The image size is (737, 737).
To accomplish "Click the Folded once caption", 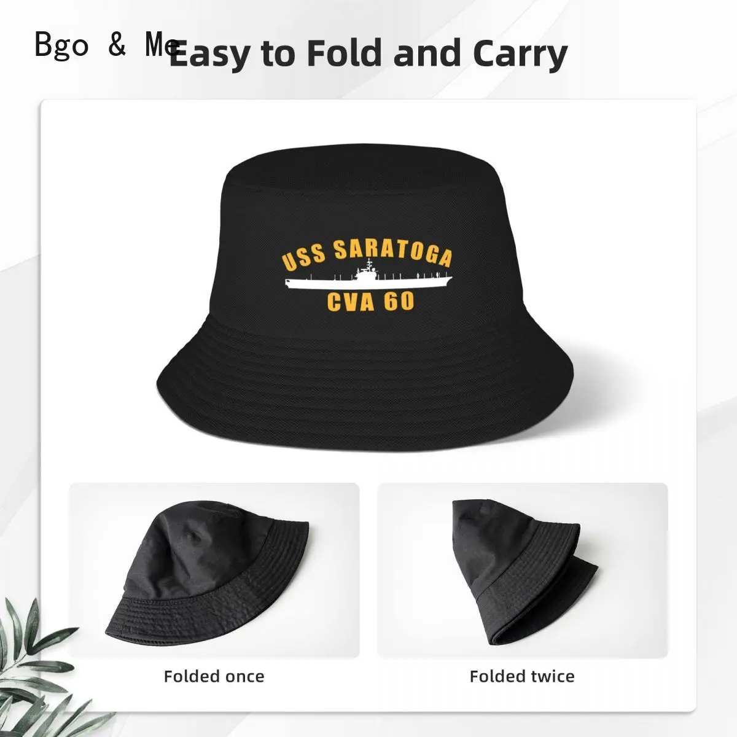I will click(x=214, y=677).
